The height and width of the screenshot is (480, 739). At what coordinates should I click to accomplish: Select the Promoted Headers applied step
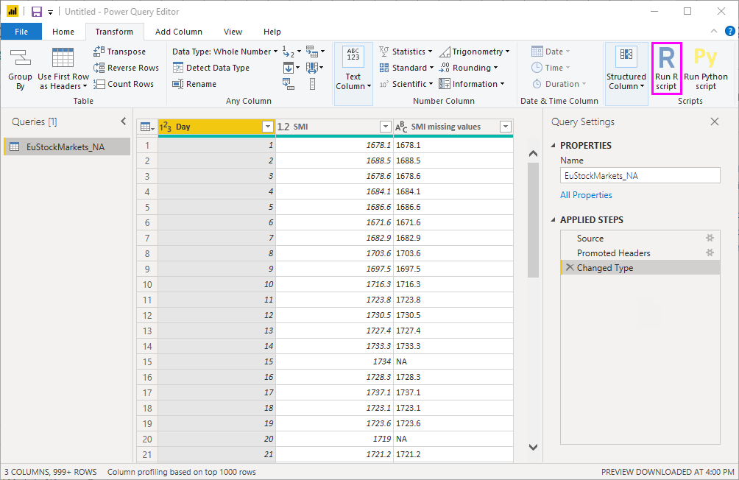[613, 253]
